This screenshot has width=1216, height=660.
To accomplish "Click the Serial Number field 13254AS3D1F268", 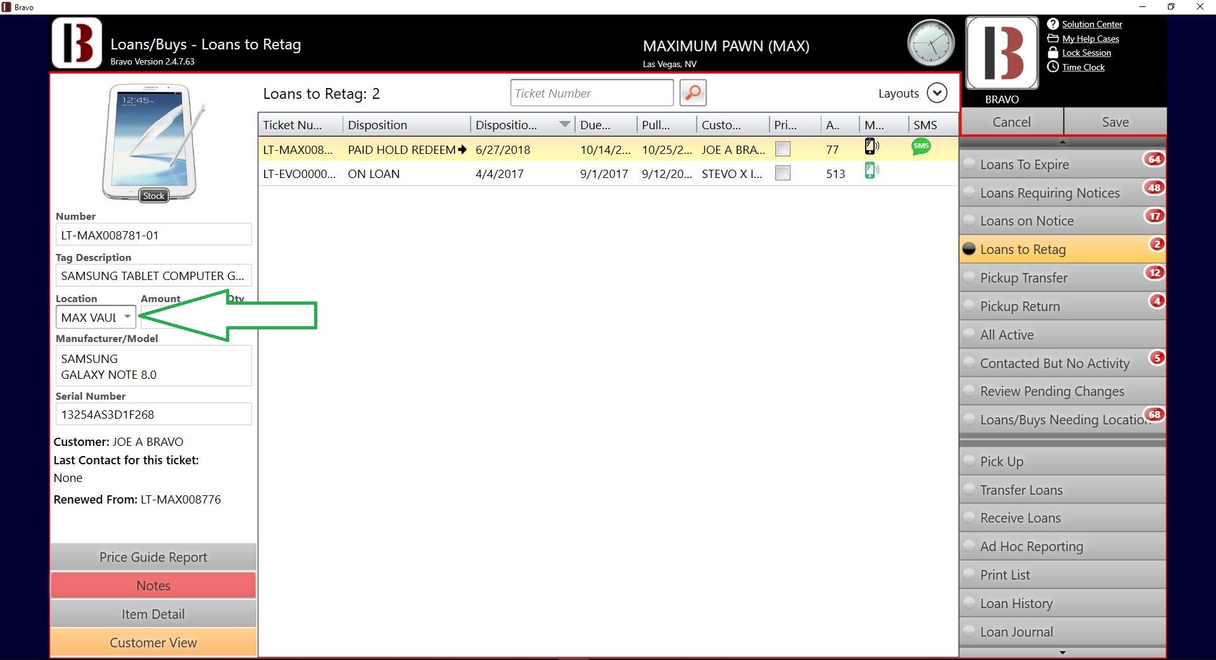I will 153,414.
